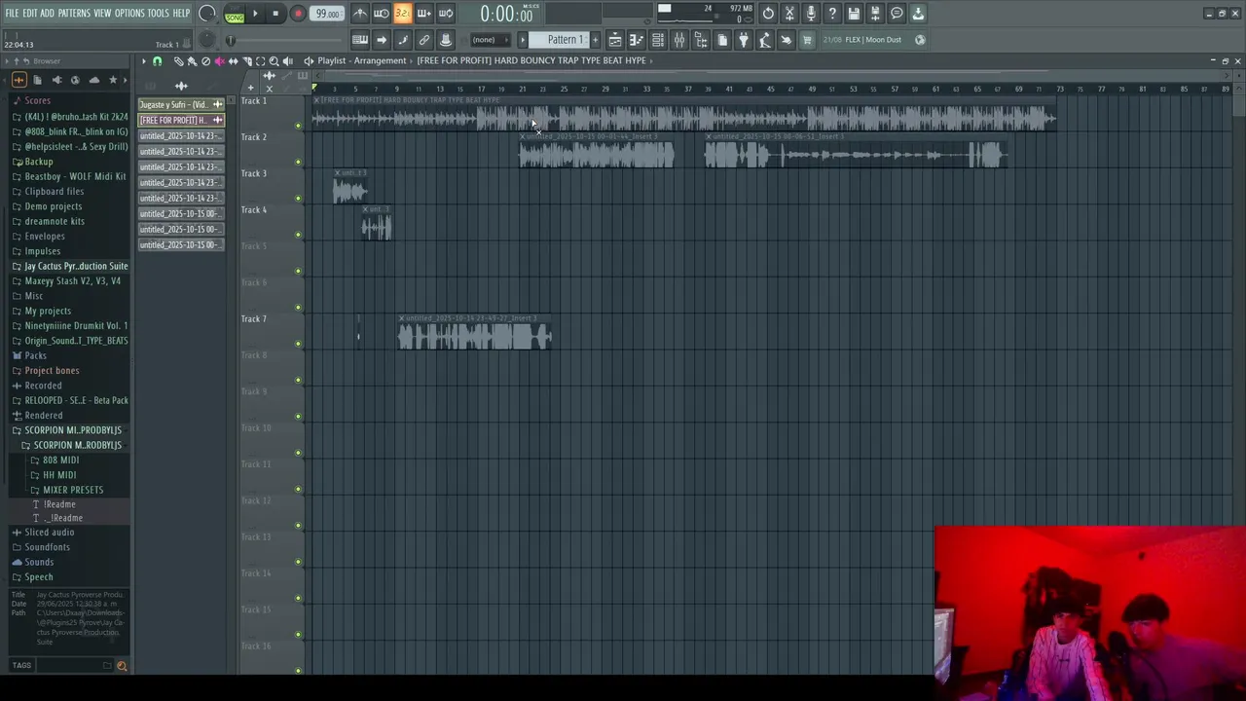Open the plugin picker toolbar icon
Image resolution: width=1246 pixels, height=701 pixels.
[x=744, y=40]
